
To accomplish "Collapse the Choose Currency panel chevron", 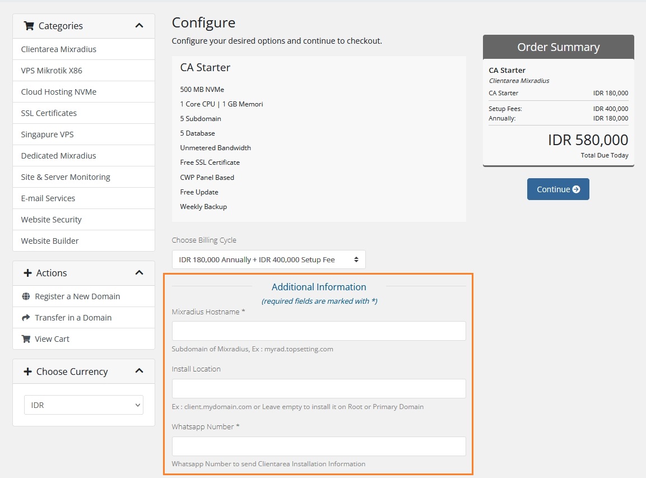I will click(x=140, y=371).
